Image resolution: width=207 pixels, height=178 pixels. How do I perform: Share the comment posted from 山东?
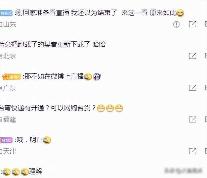point(192,24)
